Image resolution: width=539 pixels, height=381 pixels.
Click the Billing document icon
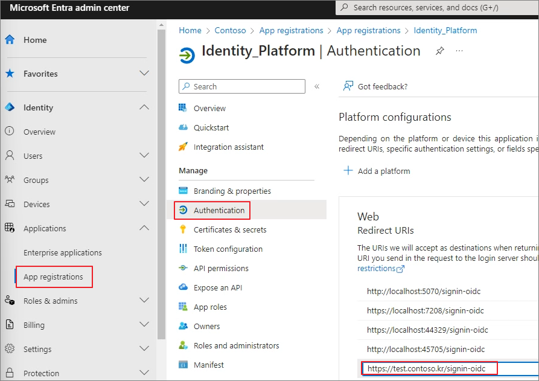(10, 324)
